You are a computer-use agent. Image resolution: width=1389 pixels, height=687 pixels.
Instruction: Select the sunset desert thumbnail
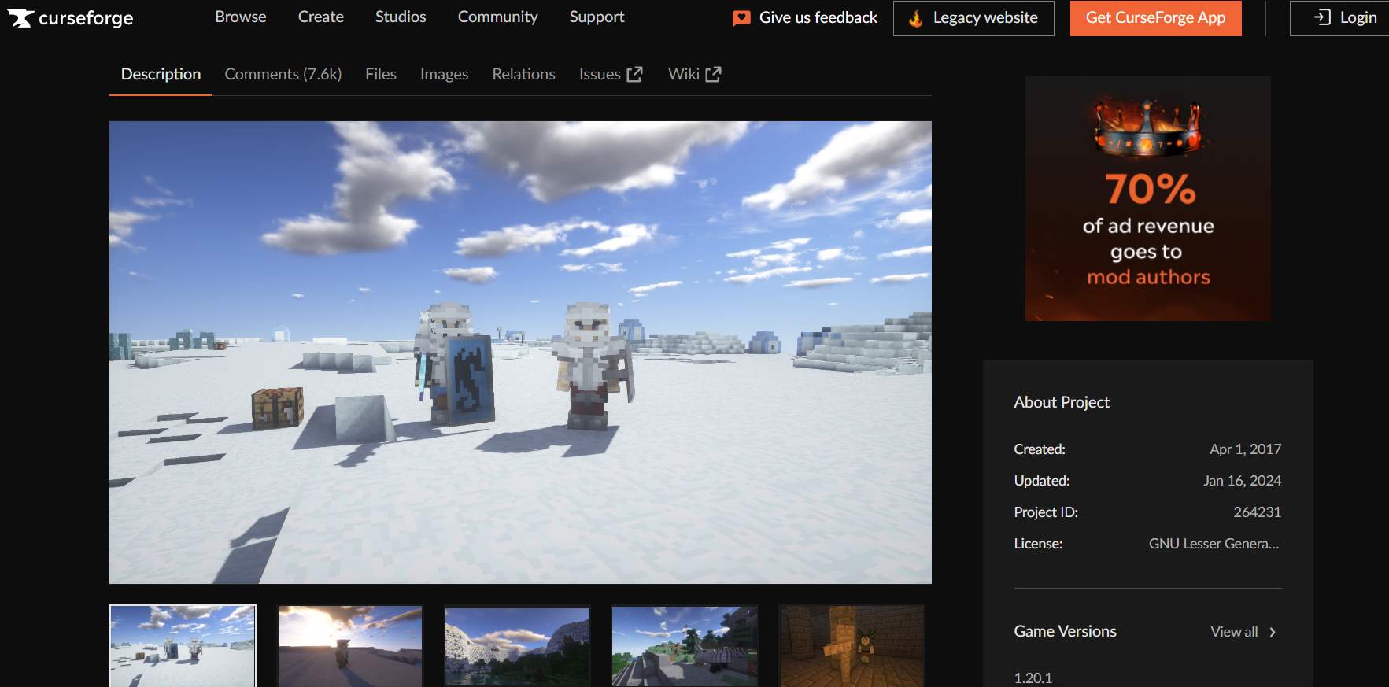point(350,646)
